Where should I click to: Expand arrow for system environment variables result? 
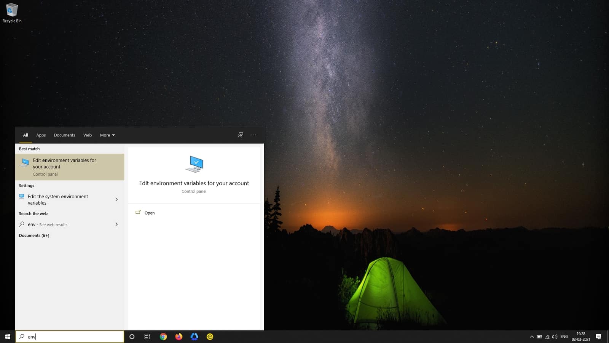point(116,200)
